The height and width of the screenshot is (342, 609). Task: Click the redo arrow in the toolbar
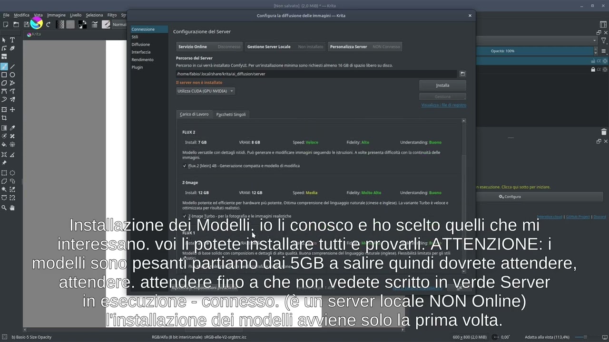48,24
